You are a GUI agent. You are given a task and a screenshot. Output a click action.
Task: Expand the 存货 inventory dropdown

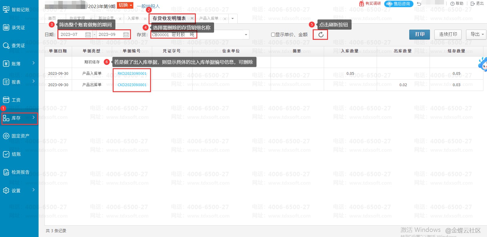[x=246, y=35]
